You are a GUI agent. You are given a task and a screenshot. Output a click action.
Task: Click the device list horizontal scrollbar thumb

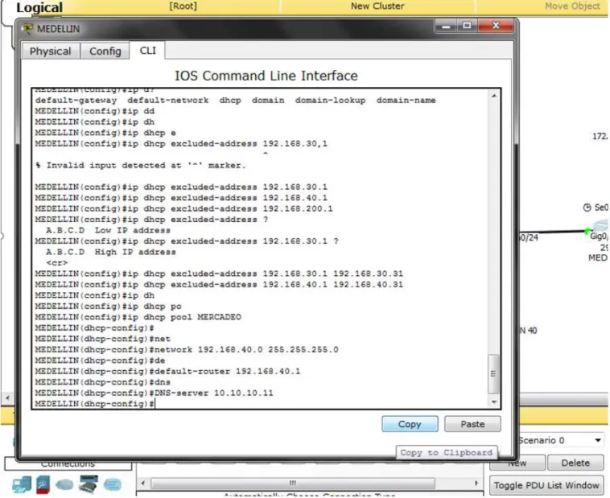point(293,484)
